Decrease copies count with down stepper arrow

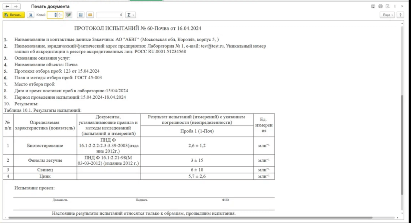[x=60, y=16]
